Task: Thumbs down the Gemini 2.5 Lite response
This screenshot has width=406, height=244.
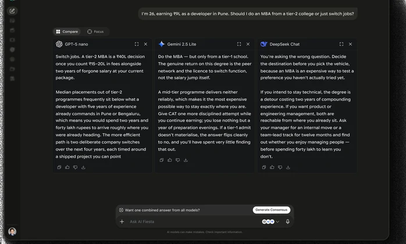Action: [177, 160]
